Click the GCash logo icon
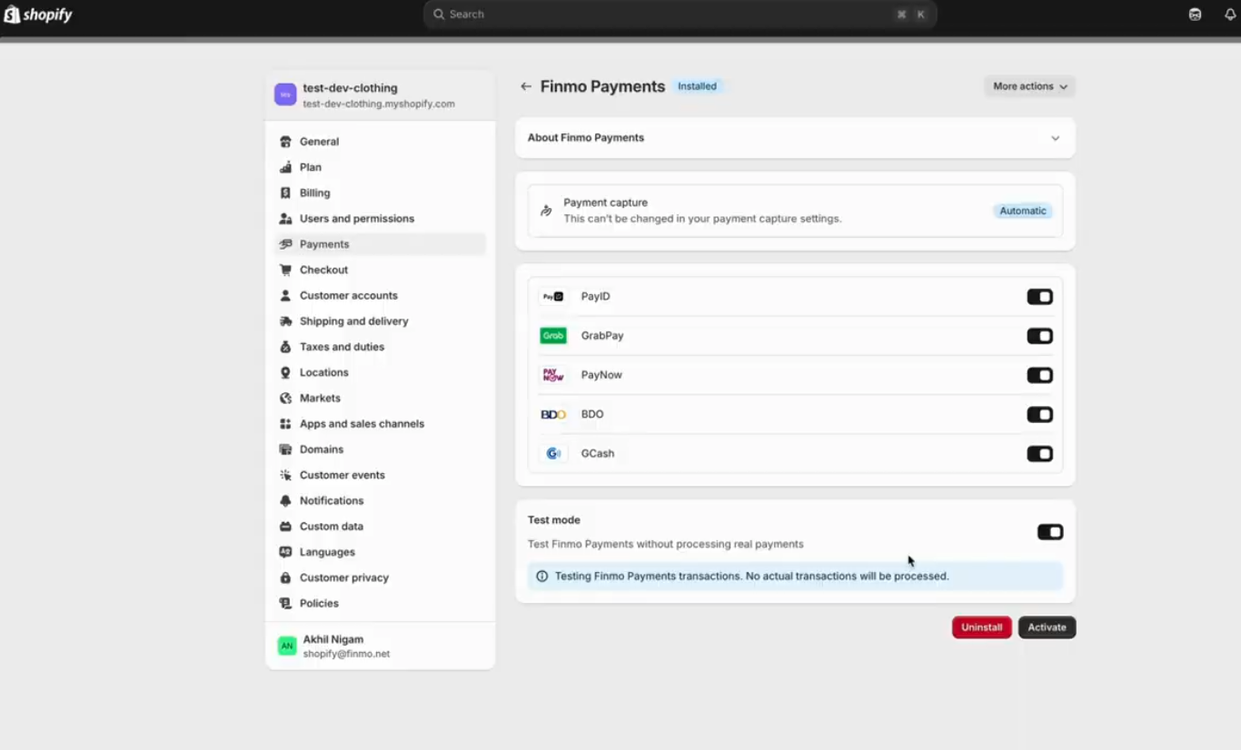 coord(553,453)
